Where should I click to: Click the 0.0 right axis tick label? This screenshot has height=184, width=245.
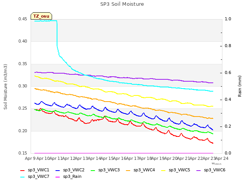point(228,153)
